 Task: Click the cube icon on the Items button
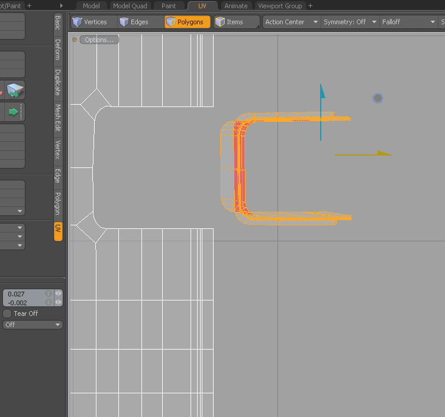click(220, 22)
